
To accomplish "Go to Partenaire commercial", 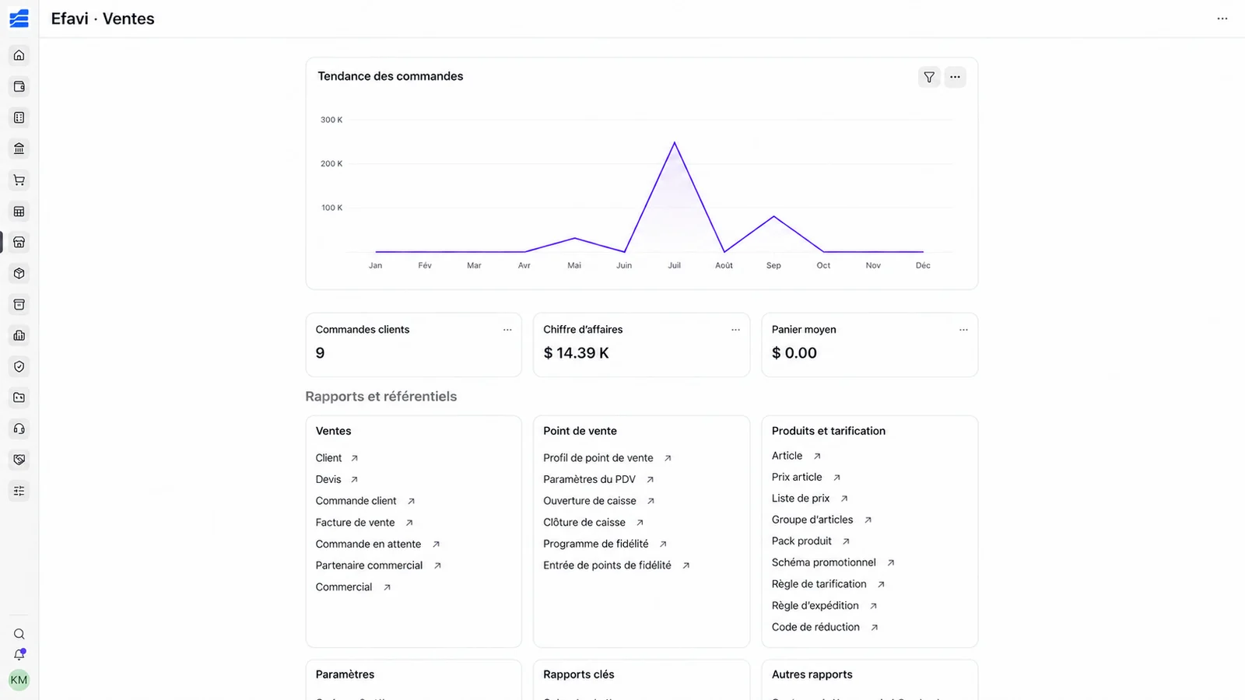I will click(379, 565).
